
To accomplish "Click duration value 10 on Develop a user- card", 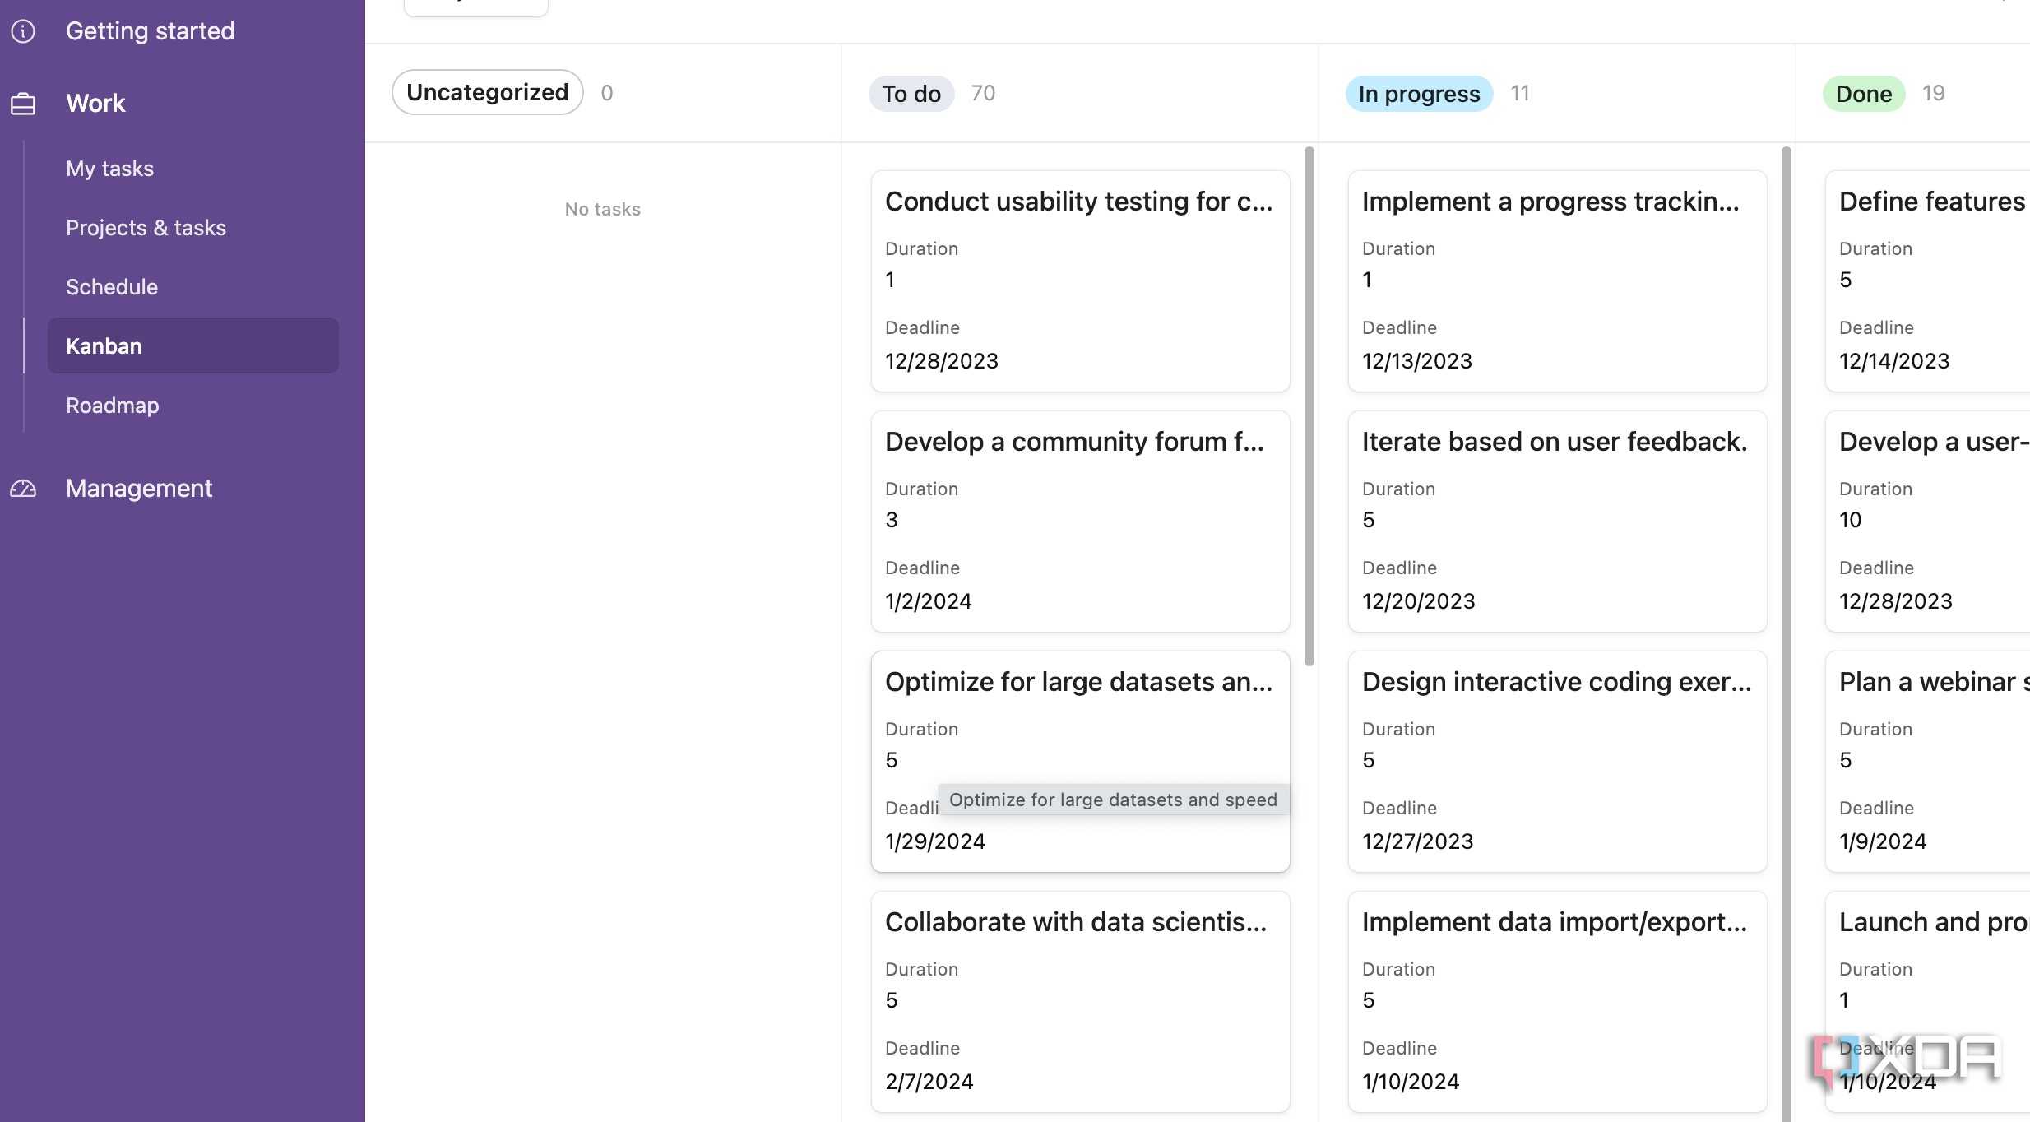I will point(1851,520).
